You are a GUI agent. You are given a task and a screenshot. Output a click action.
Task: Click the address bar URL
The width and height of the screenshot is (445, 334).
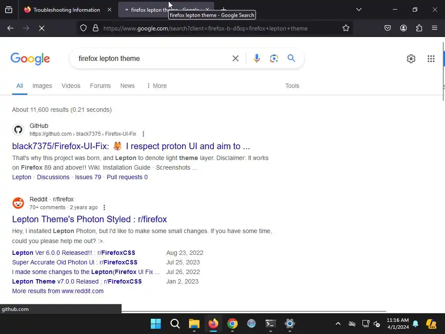(x=206, y=28)
